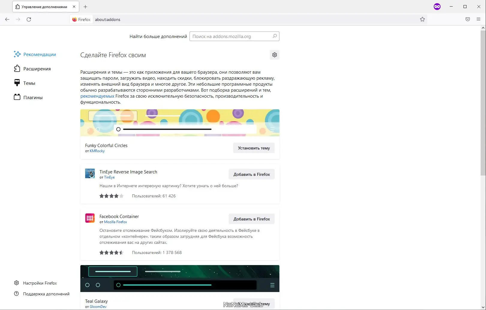This screenshot has width=486, height=310.
Task: Open the Pocket save icon
Action: [x=468, y=19]
